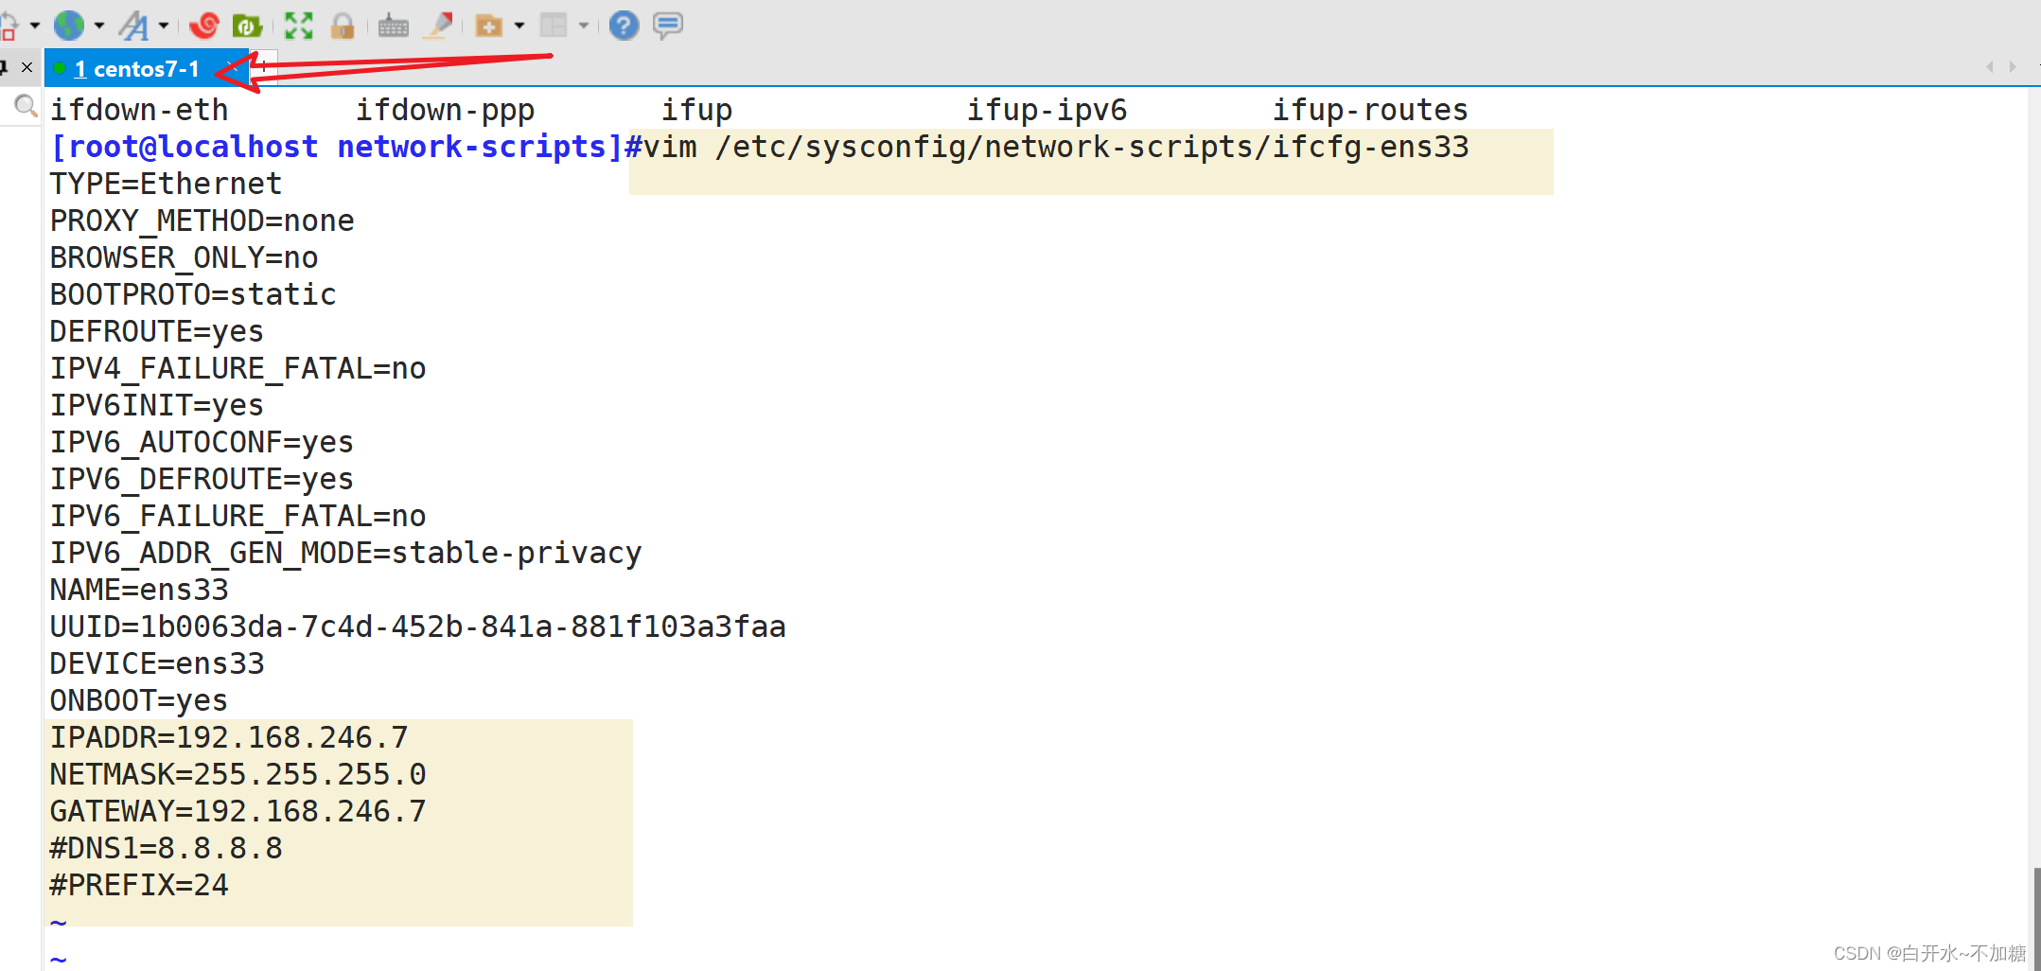Open Xftp green folder transfer icon
Image resolution: width=2041 pixels, height=971 pixels.
coord(248,26)
